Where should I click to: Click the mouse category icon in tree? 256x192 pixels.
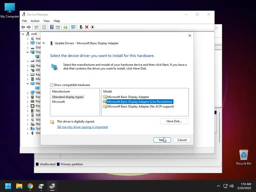pyautogui.click(x=32, y=79)
